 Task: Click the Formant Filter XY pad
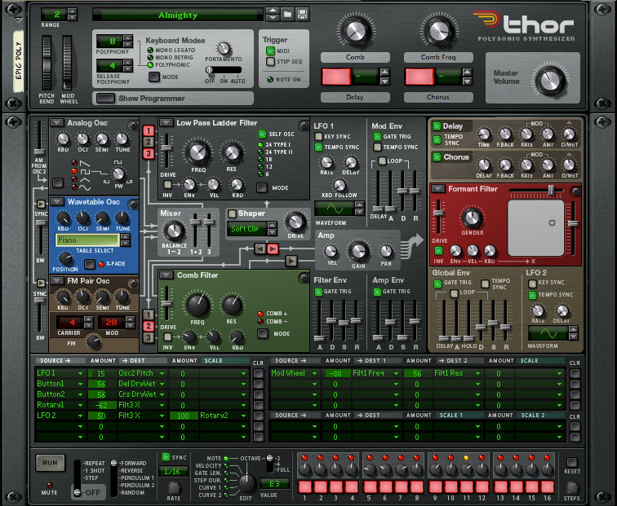(536, 228)
